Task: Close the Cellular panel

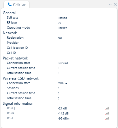Action: tap(115, 4)
